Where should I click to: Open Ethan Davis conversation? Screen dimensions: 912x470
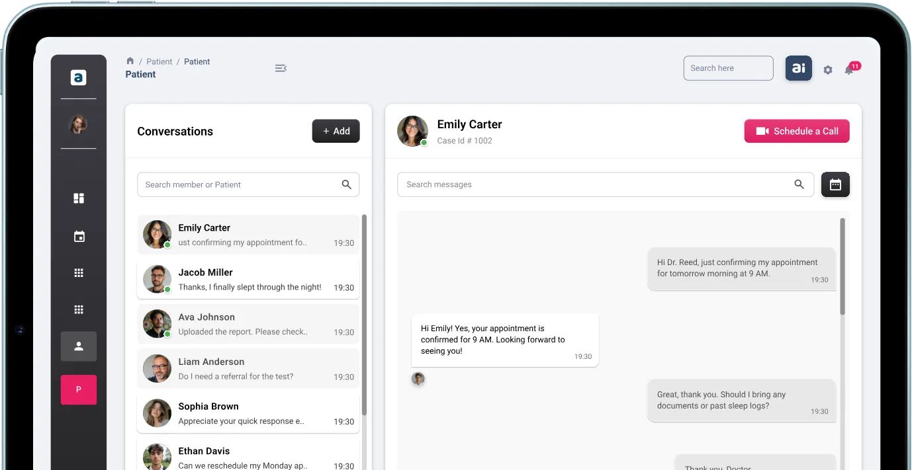tap(248, 455)
